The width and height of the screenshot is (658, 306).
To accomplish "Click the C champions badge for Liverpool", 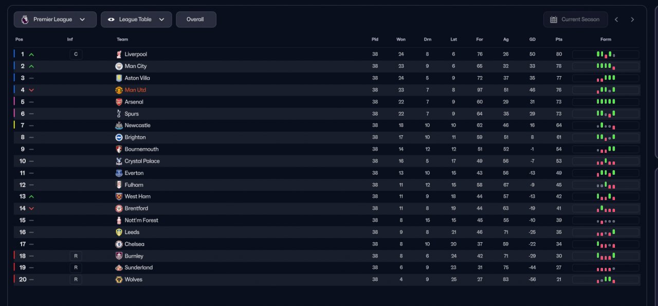I will (x=76, y=55).
